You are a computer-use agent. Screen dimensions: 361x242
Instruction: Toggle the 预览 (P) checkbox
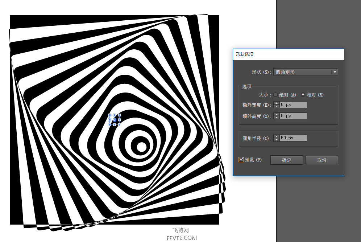click(241, 160)
